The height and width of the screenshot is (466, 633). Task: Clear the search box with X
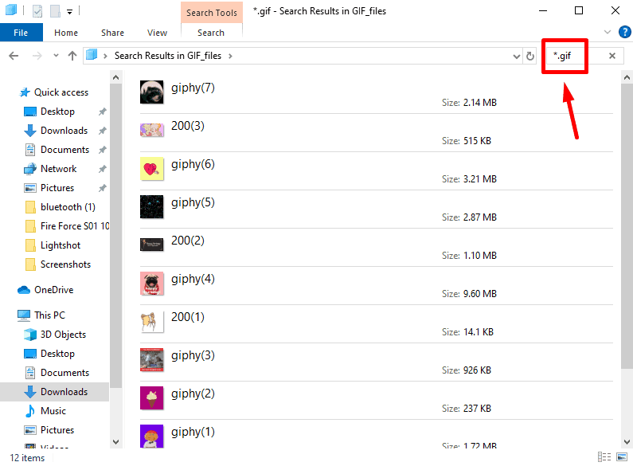612,56
